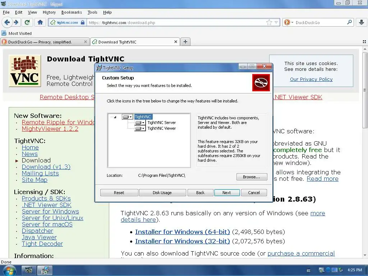Click into the DuckDuckGo search box

pos(319,23)
